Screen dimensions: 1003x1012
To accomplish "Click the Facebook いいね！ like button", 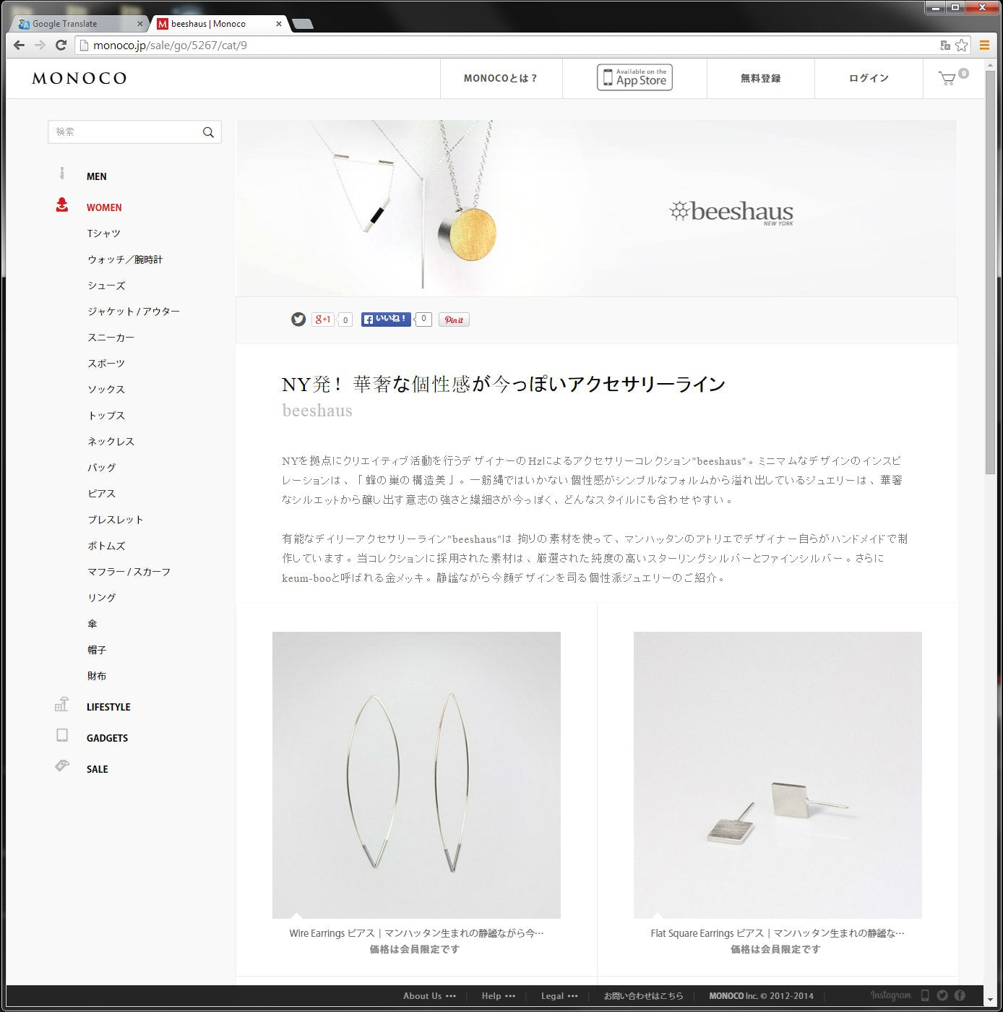I will click(386, 319).
